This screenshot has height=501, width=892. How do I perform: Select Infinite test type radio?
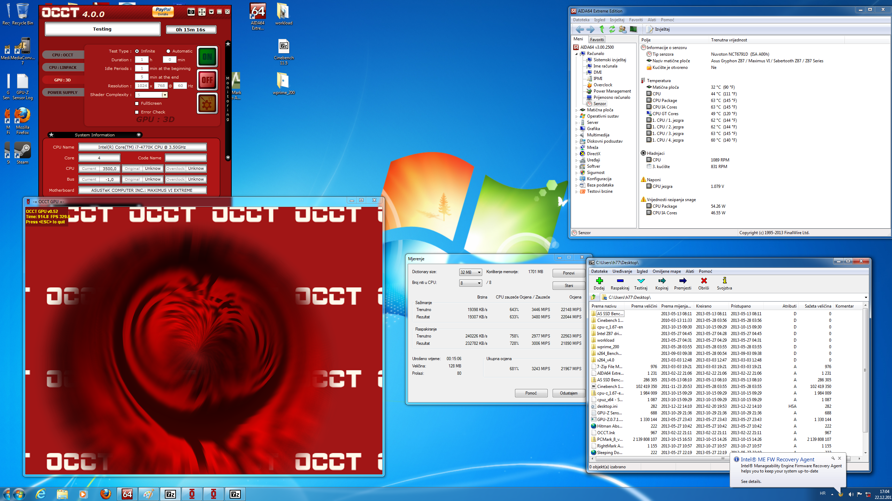137,51
